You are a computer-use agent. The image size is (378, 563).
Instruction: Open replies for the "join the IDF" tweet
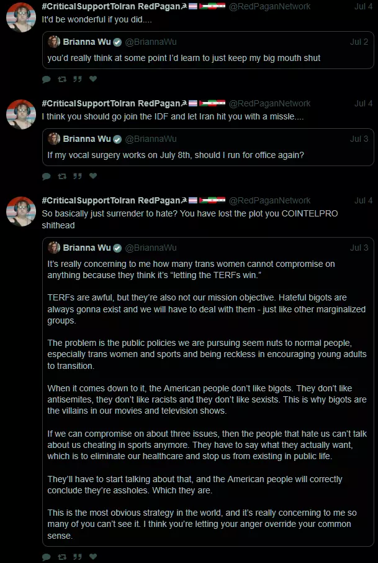47,176
